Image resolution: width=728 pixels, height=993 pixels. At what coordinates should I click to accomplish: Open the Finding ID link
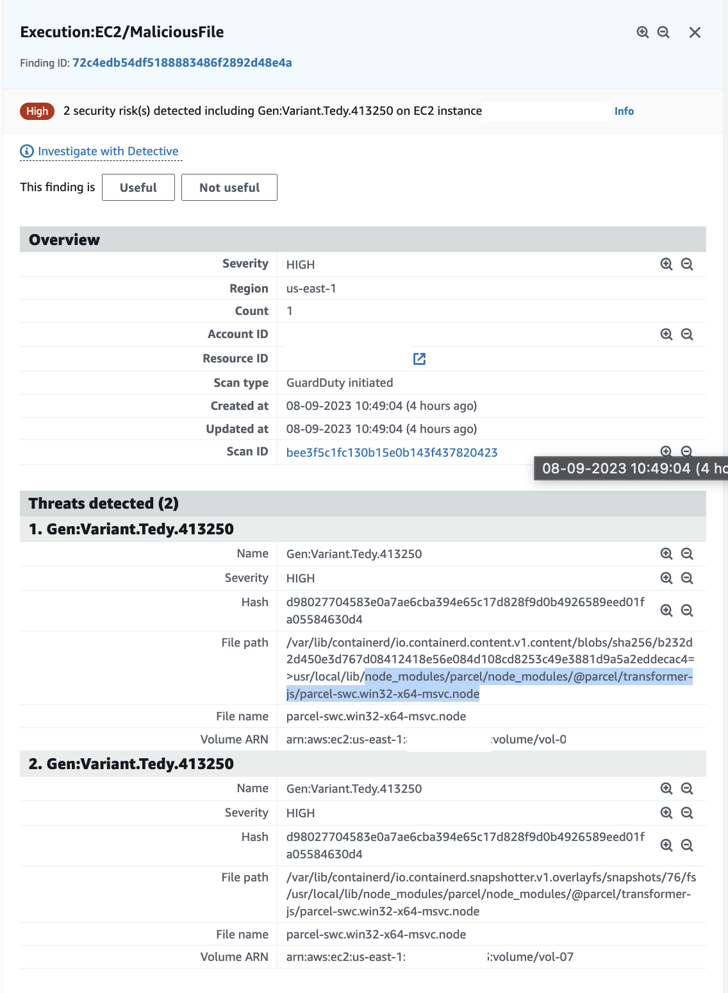coord(182,62)
